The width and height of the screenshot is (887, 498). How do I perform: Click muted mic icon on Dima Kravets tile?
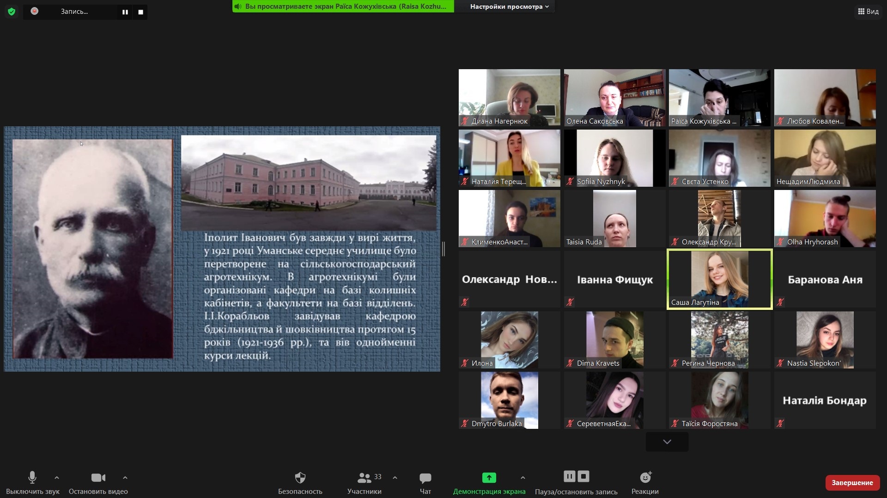(570, 363)
